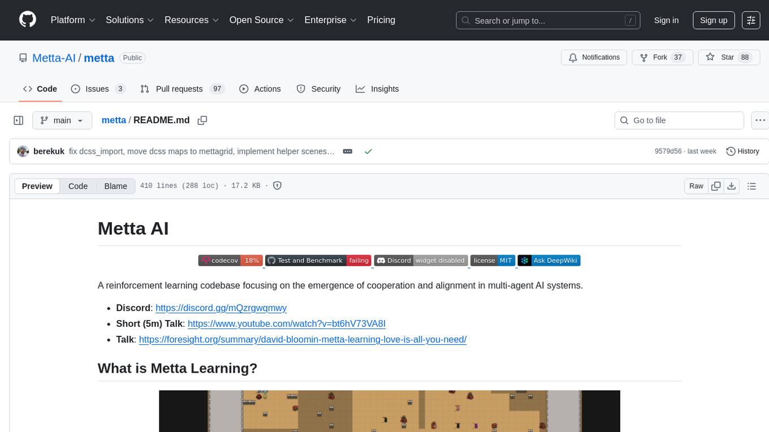This screenshot has width=769, height=432.
Task: Open the latest commit message link
Action: pyautogui.click(x=202, y=152)
